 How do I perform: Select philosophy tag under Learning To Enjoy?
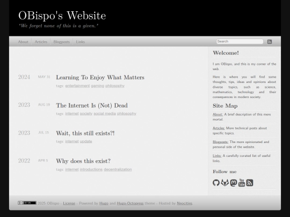coord(115,86)
